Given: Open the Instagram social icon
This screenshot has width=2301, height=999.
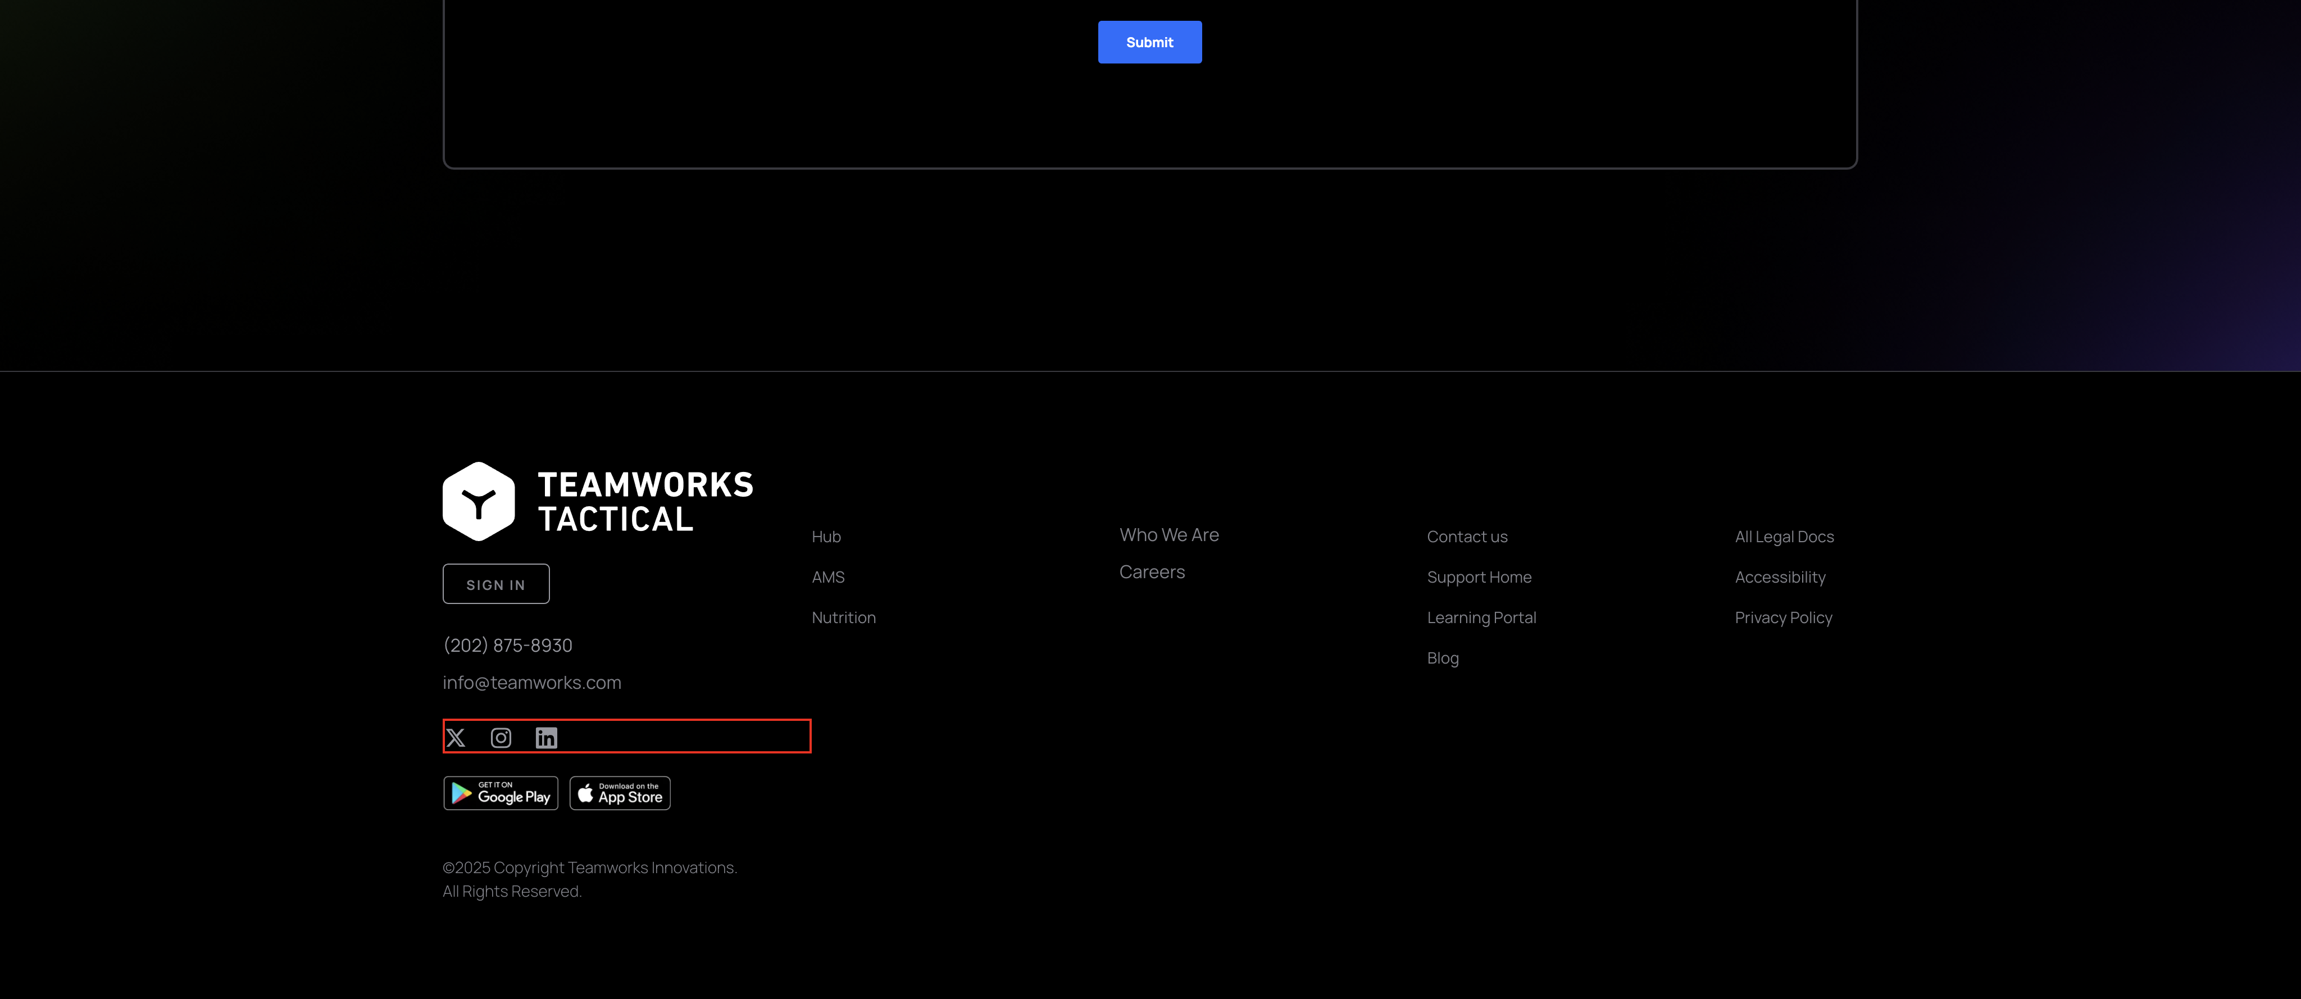Looking at the screenshot, I should click(x=501, y=737).
